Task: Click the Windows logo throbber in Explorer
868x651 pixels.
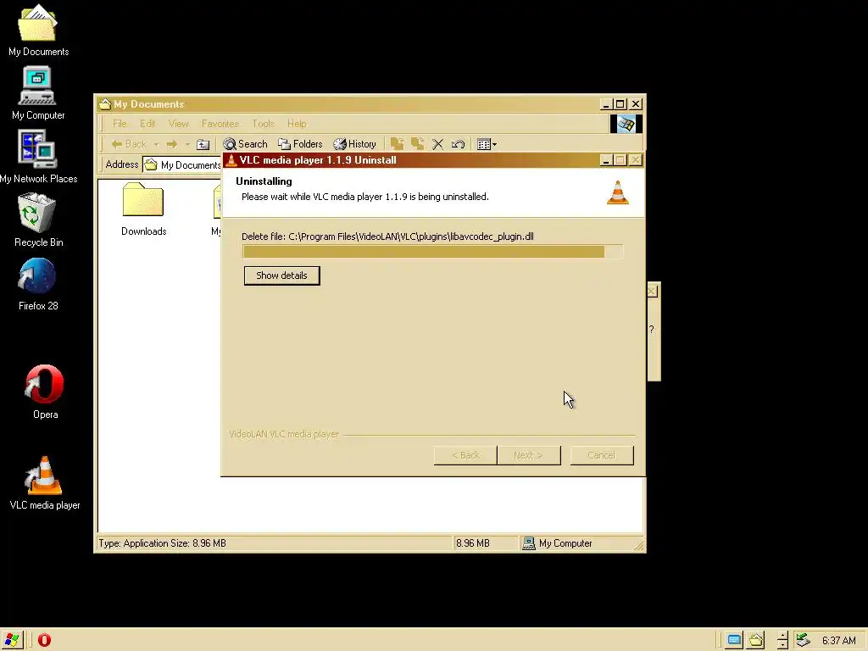Action: pos(626,124)
